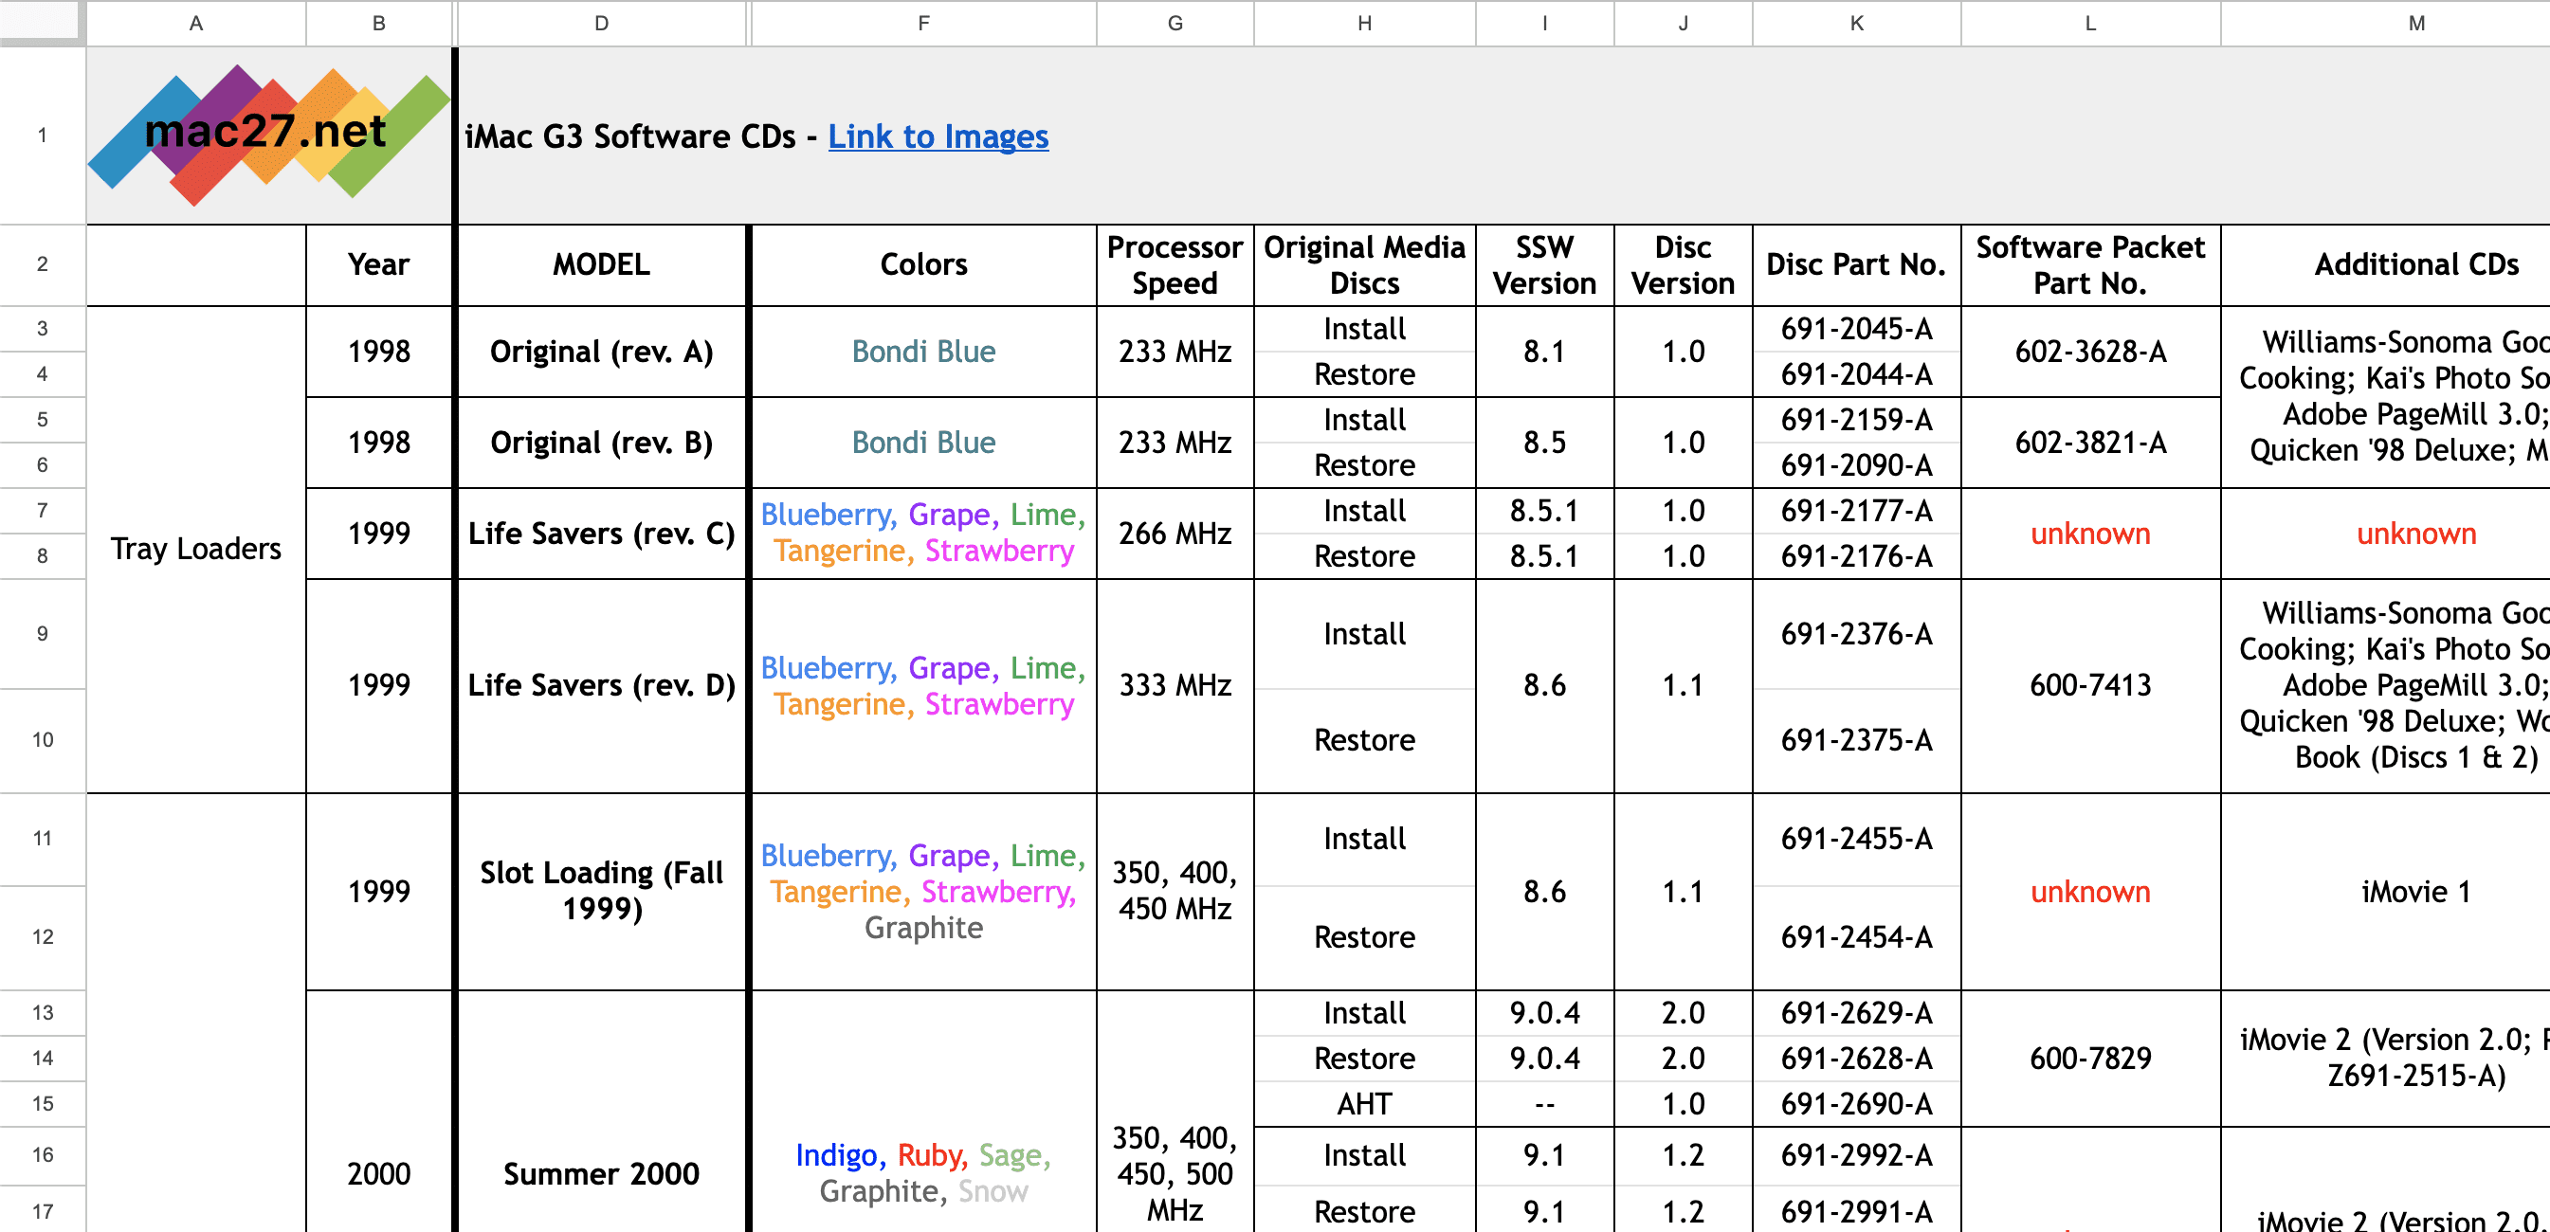Open the Link to Images hyperlink
Image resolution: width=2550 pixels, height=1232 pixels.
pyautogui.click(x=937, y=136)
